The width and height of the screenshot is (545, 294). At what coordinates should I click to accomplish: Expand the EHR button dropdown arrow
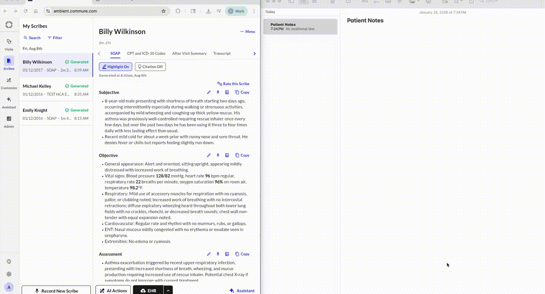(168, 291)
